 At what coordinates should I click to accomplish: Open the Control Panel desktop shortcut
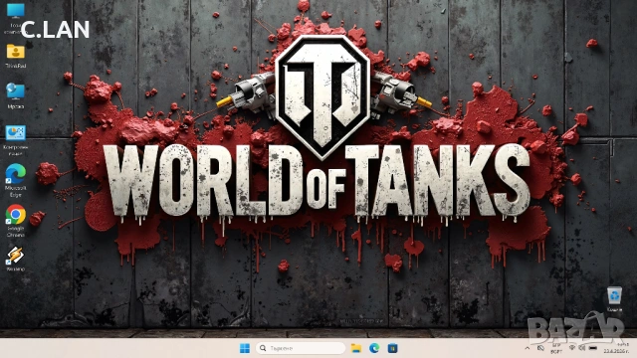[16, 140]
